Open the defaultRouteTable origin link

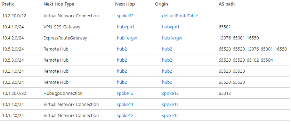[180, 16]
